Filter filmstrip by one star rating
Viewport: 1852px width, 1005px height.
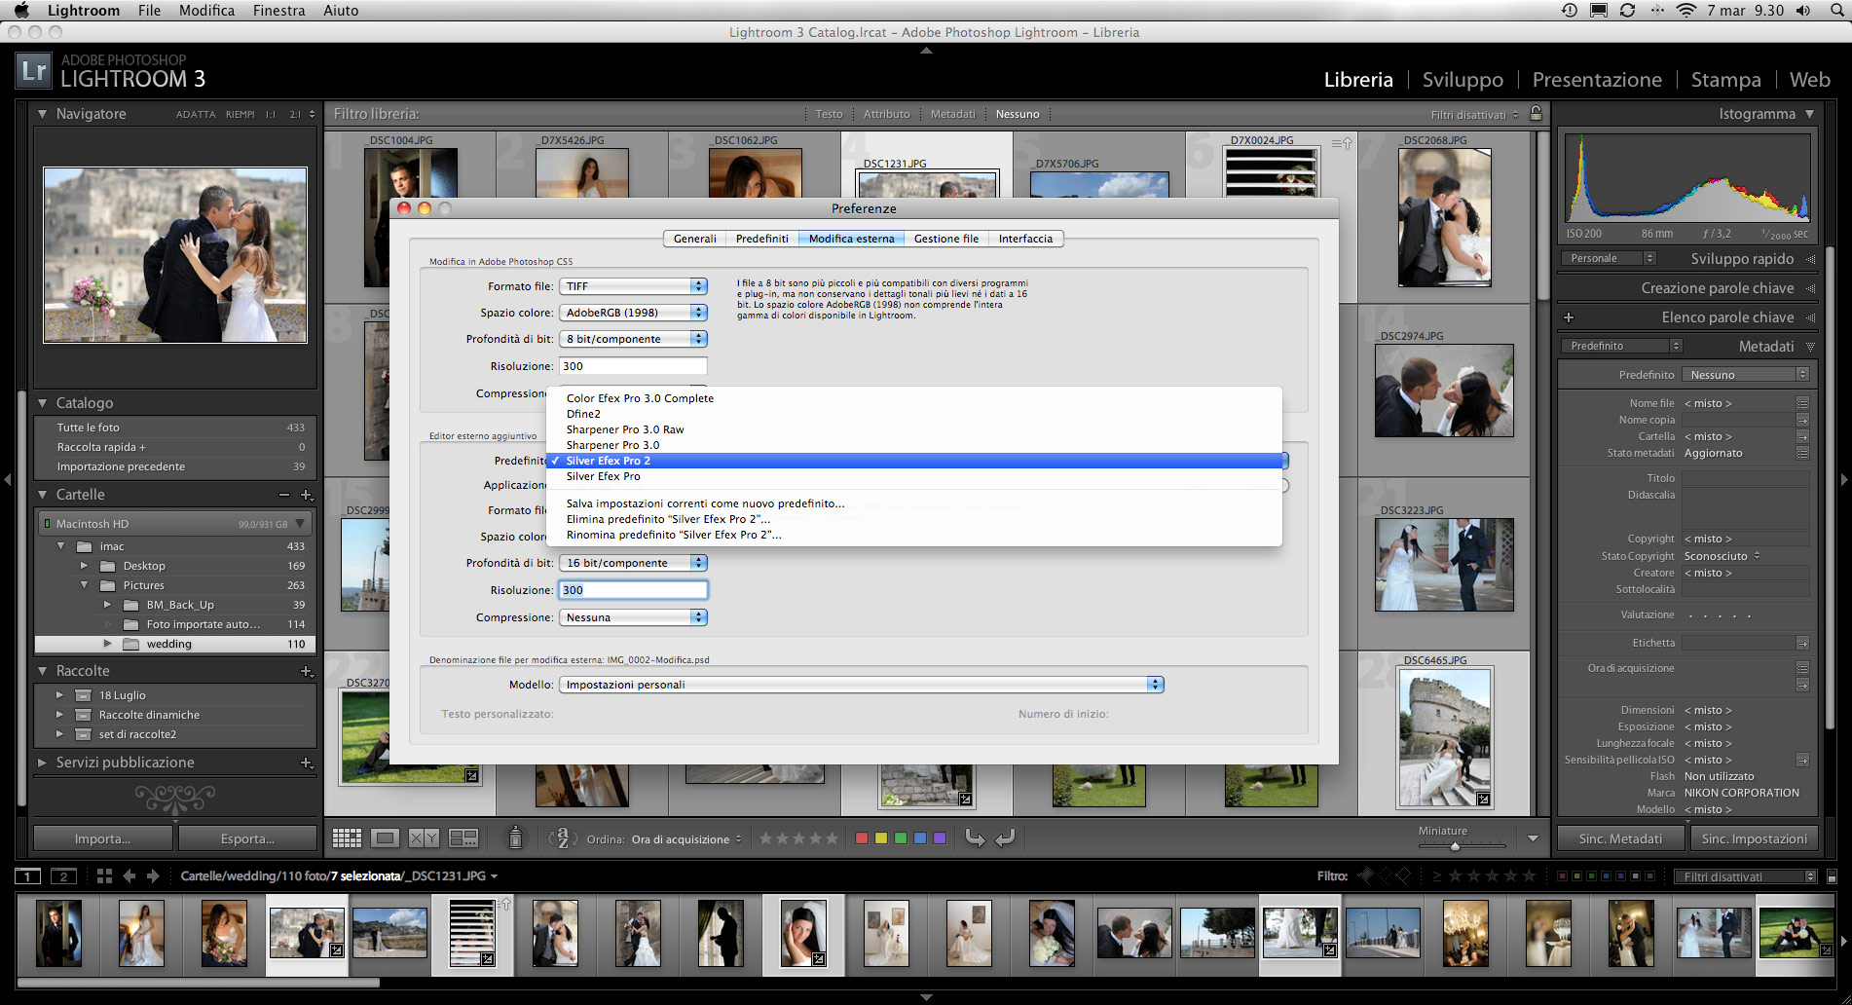point(1456,875)
